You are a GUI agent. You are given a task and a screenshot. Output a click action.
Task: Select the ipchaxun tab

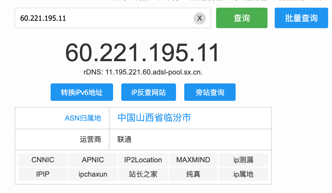point(93,174)
